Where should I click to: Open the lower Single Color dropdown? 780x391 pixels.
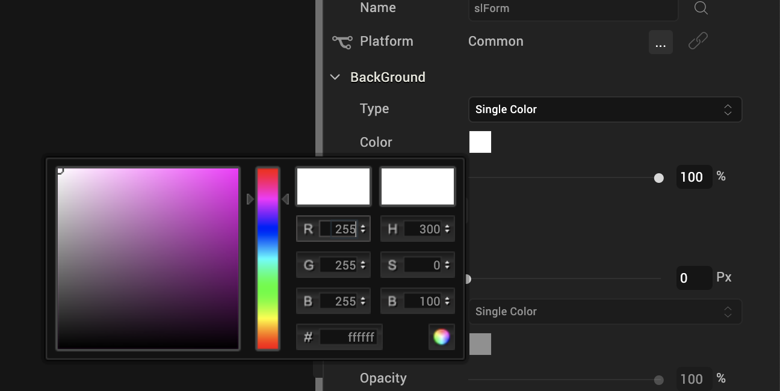(605, 312)
